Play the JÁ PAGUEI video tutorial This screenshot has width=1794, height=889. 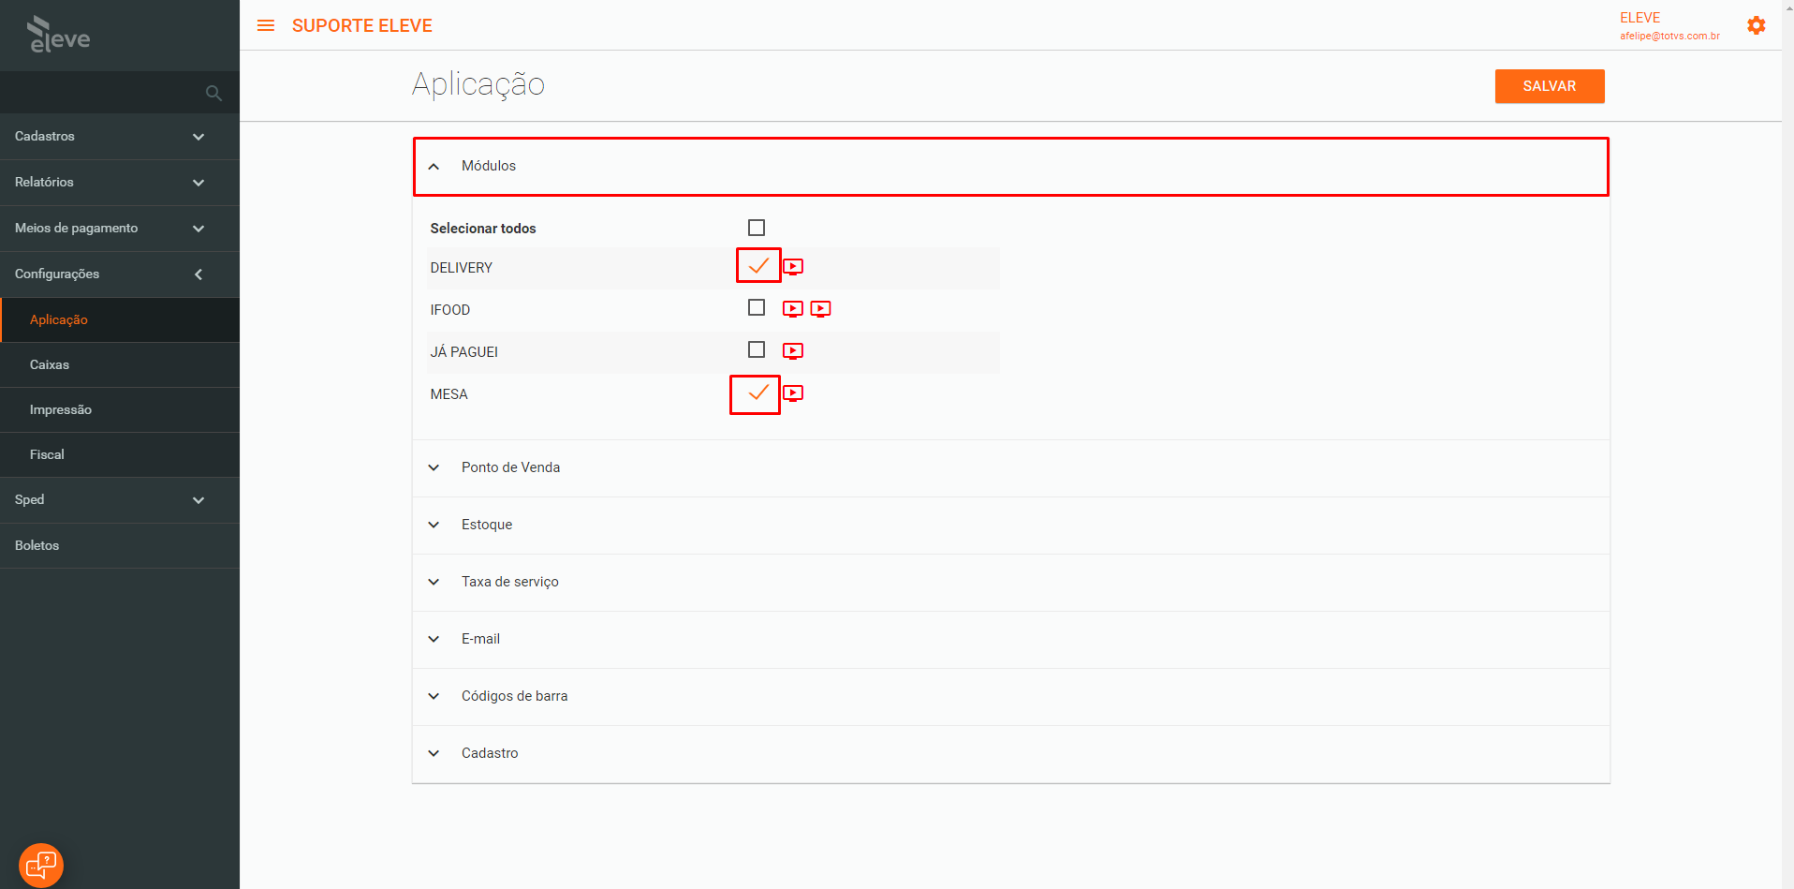click(793, 351)
